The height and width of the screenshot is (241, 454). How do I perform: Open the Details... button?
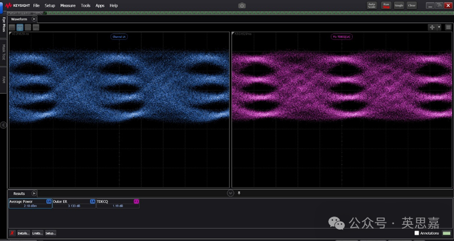(23, 233)
